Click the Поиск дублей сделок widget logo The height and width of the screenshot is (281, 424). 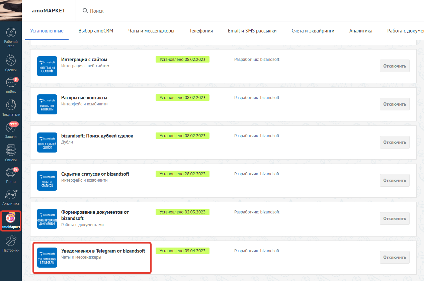tap(47, 143)
